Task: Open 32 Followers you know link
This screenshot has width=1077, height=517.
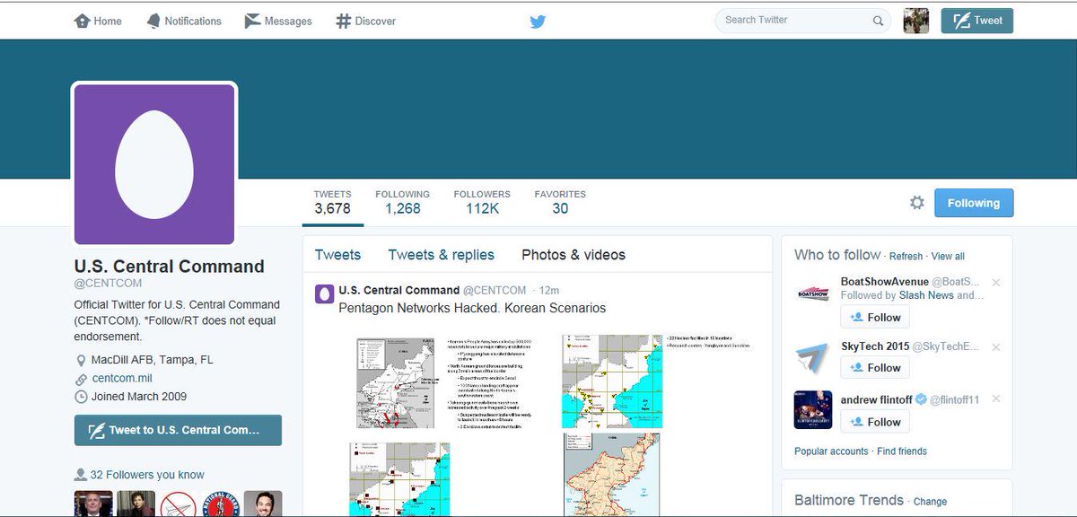Action: click(x=147, y=475)
